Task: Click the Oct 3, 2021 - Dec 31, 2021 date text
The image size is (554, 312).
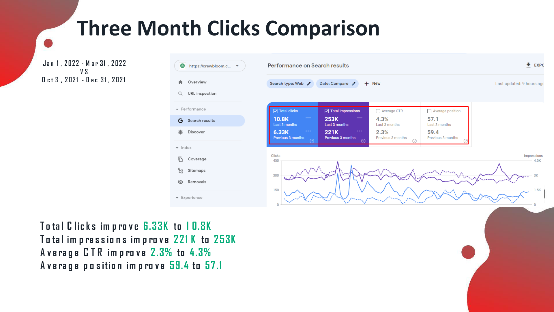Action: [84, 80]
